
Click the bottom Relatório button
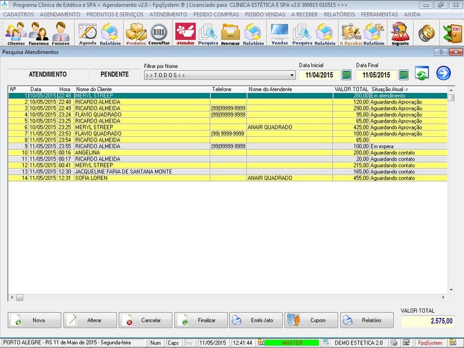click(x=367, y=320)
